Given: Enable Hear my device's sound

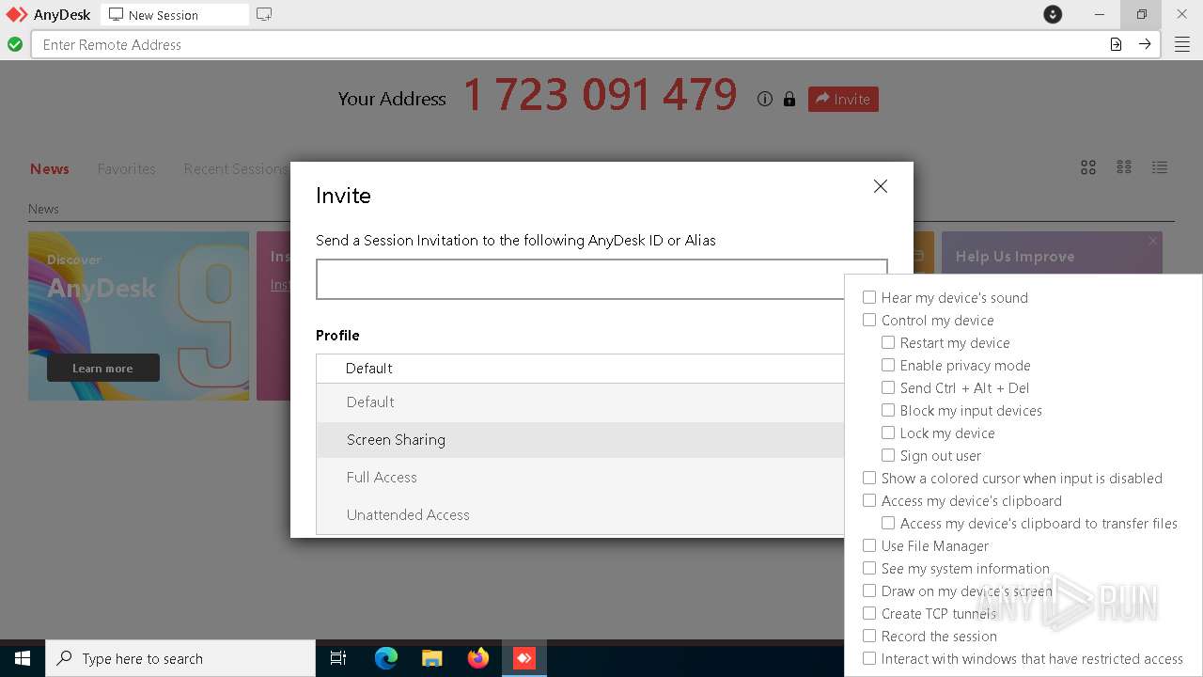Looking at the screenshot, I should pyautogui.click(x=869, y=297).
